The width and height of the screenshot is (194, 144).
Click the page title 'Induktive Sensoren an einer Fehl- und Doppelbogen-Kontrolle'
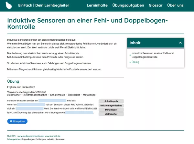(x=87, y=24)
